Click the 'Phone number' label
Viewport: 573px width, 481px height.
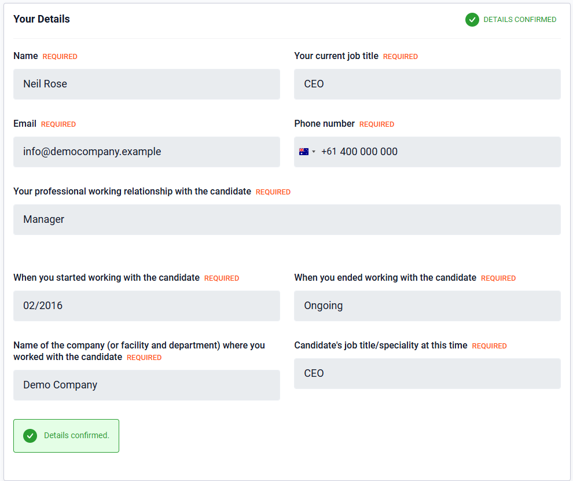(324, 124)
